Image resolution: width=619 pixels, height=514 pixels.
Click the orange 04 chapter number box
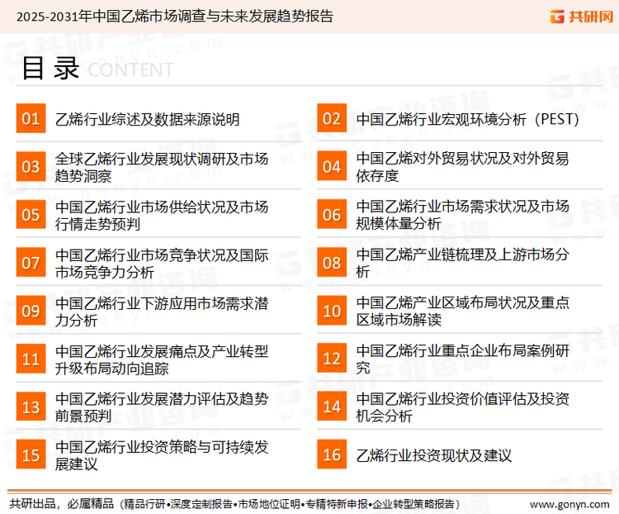(332, 166)
